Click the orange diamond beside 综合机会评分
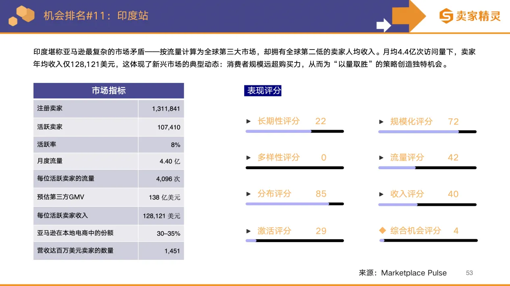 pyautogui.click(x=382, y=230)
